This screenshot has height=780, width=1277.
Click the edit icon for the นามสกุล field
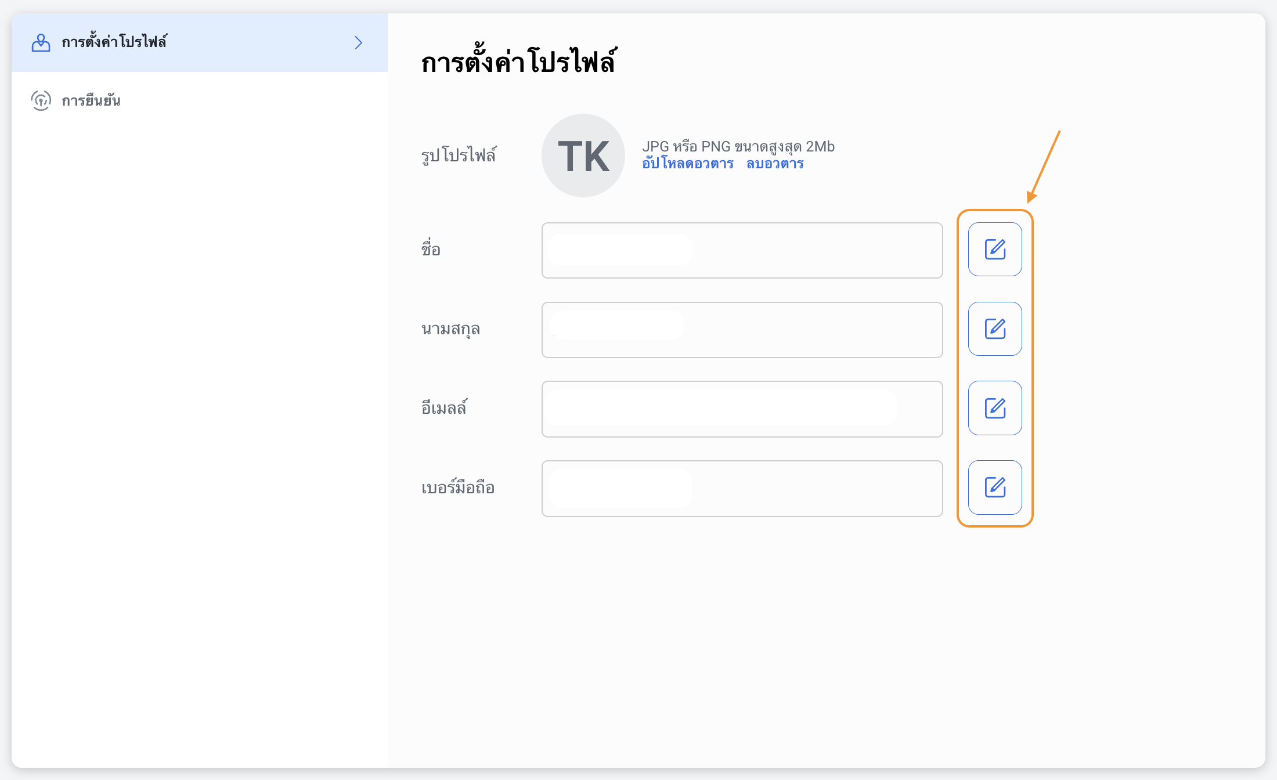tap(995, 329)
